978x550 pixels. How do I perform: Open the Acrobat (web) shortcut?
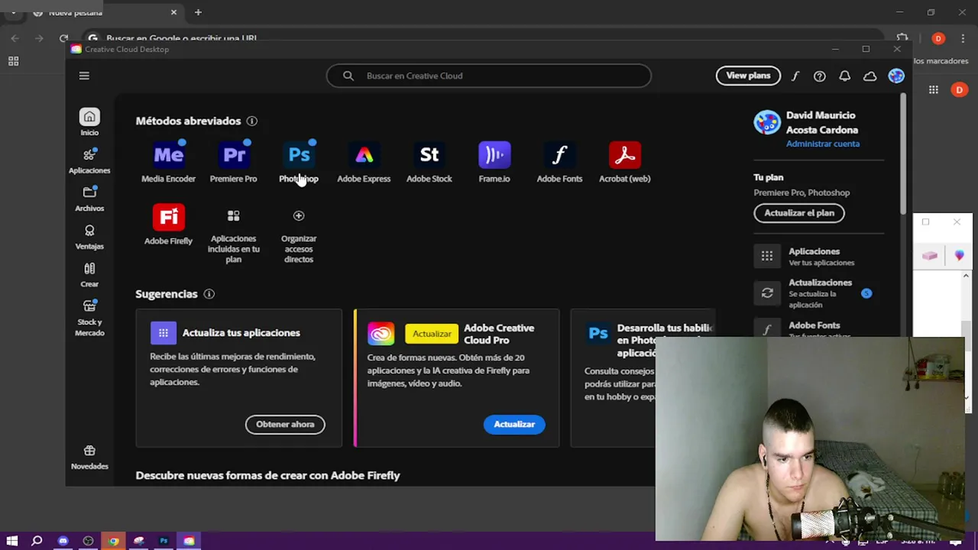click(x=624, y=162)
